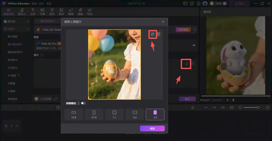Viewport: 272px width, 141px height.
Task: Open the first purple tool in top toolbar
Action: point(9,12)
